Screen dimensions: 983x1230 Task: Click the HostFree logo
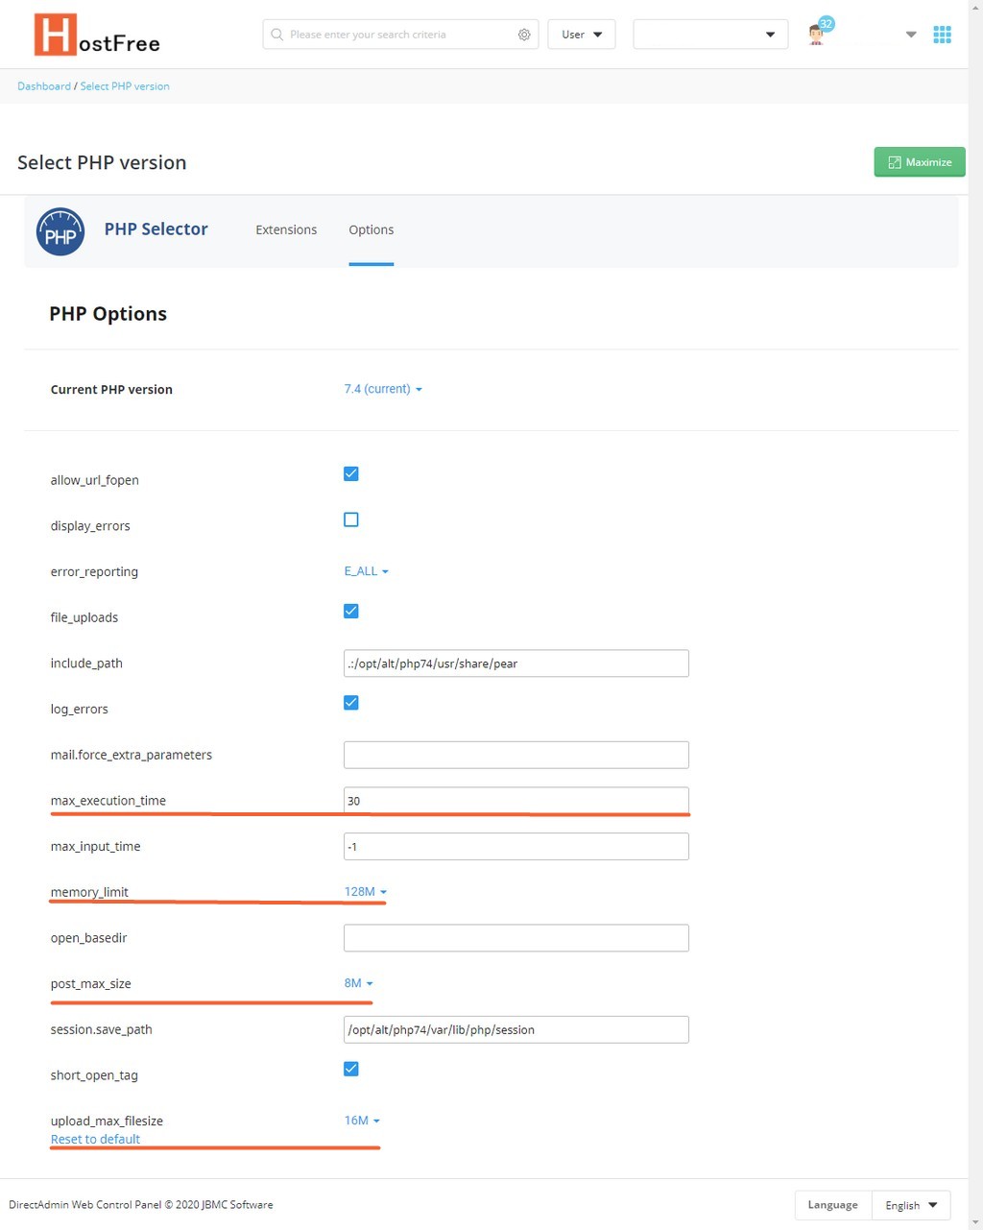96,34
